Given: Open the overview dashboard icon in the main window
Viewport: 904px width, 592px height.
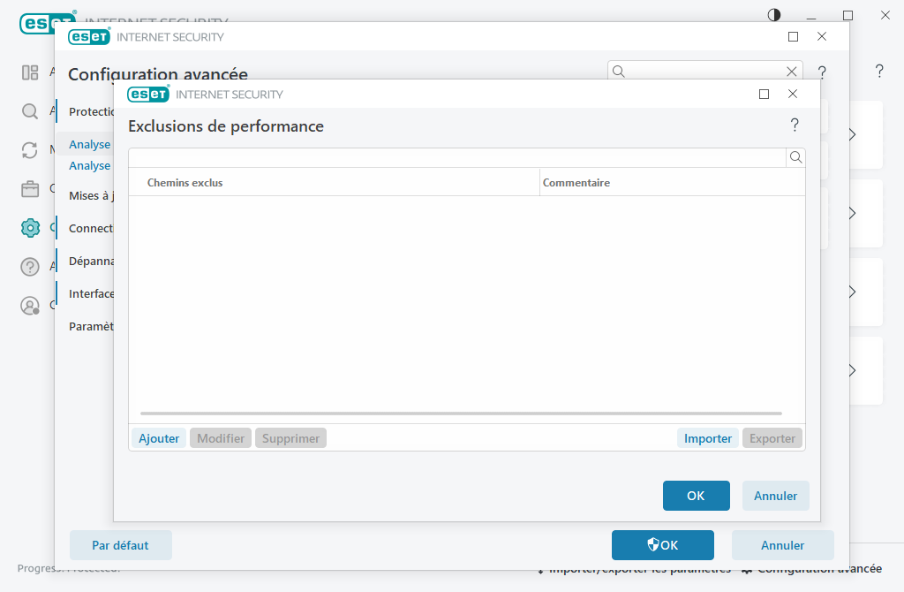Looking at the screenshot, I should 30,72.
